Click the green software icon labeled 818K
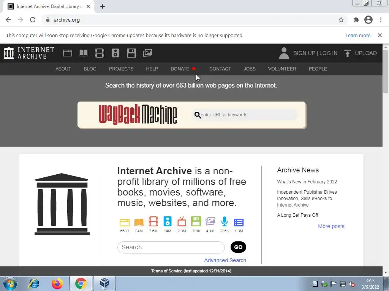This screenshot has width=389, height=291. [196, 221]
